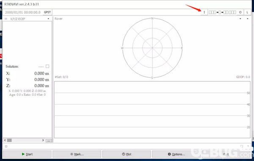Screen dimensions: 254x161
Task: Open the rightmost dropdown arrow above the skyplot
Action: tap(248, 19)
